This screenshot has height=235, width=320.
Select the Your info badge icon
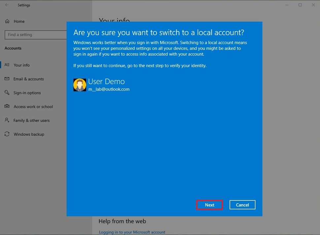[x=7, y=65]
